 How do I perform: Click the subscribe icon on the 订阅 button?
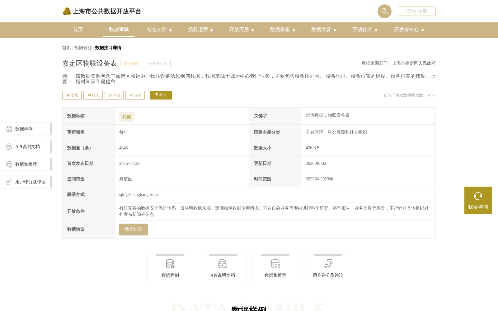89,95
